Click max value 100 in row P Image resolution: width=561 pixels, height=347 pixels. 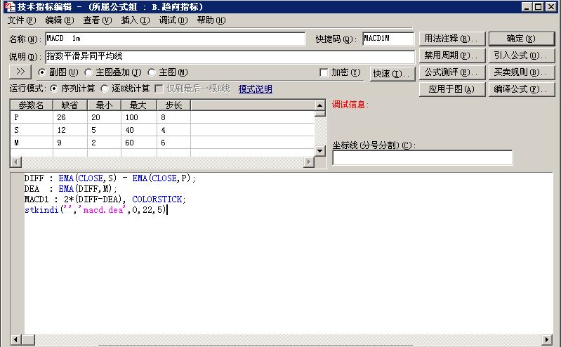click(139, 117)
